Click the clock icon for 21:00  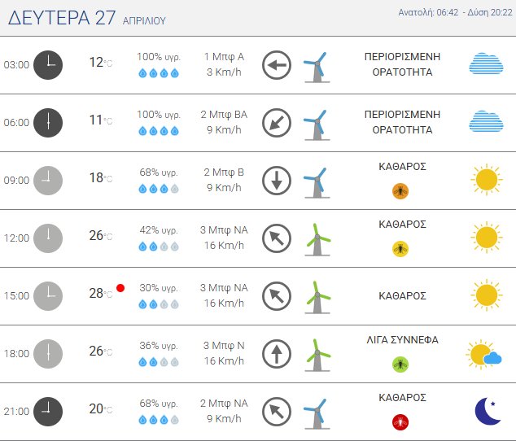[x=48, y=411]
